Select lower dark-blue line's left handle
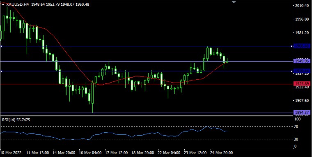This screenshot has height=157, width=312. point(1,71)
